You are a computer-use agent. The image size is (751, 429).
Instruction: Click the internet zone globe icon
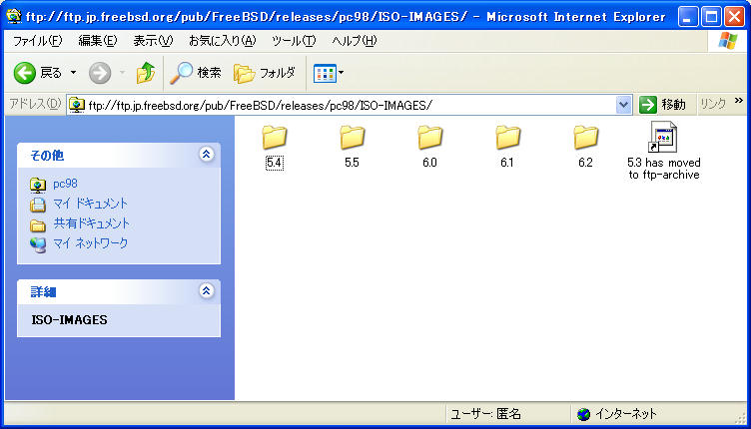coord(583,414)
